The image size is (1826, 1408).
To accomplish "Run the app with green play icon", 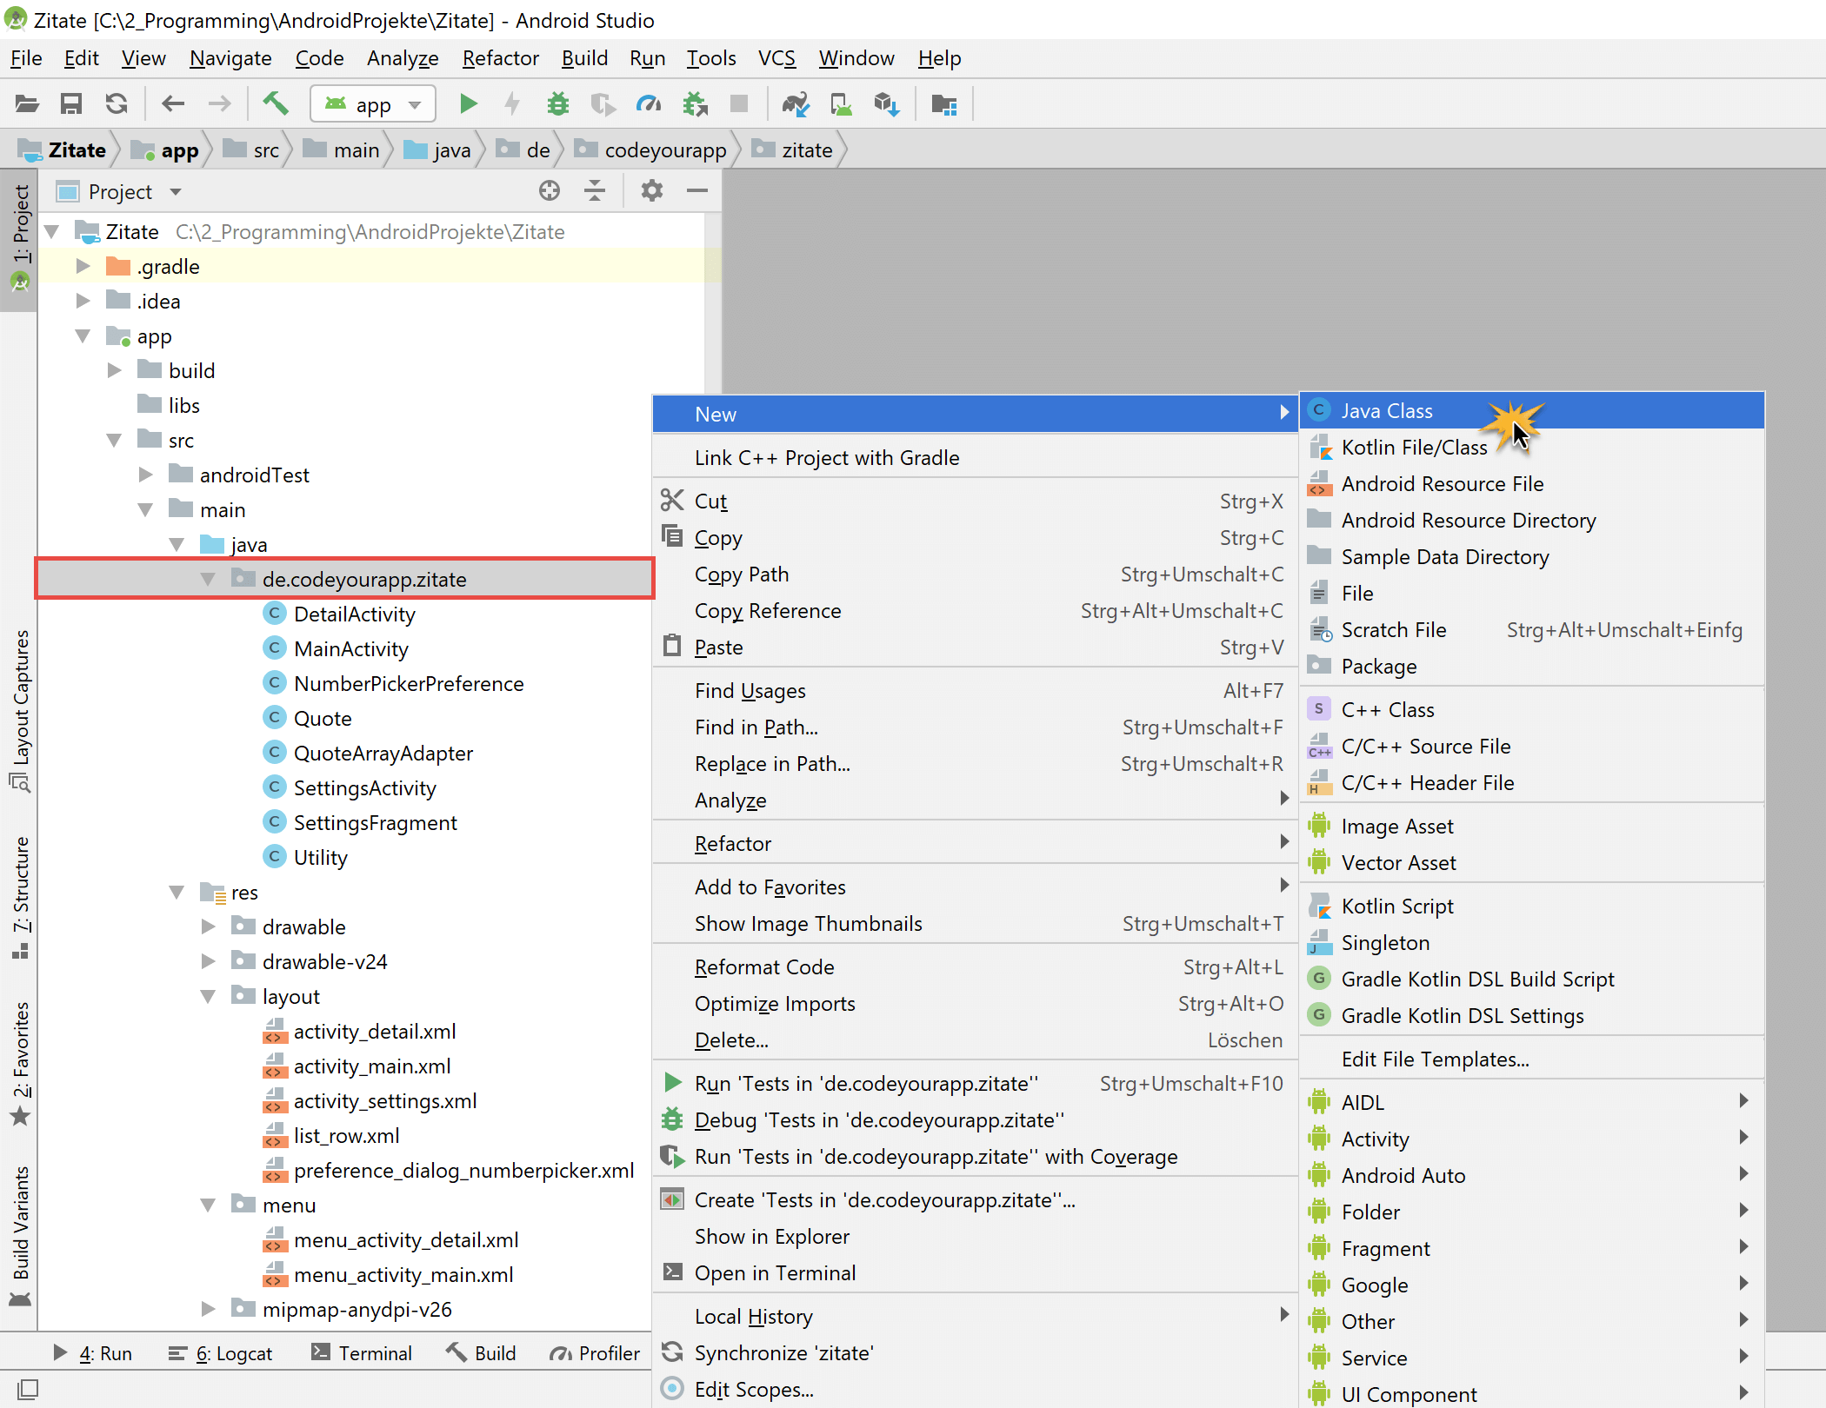I will click(468, 104).
